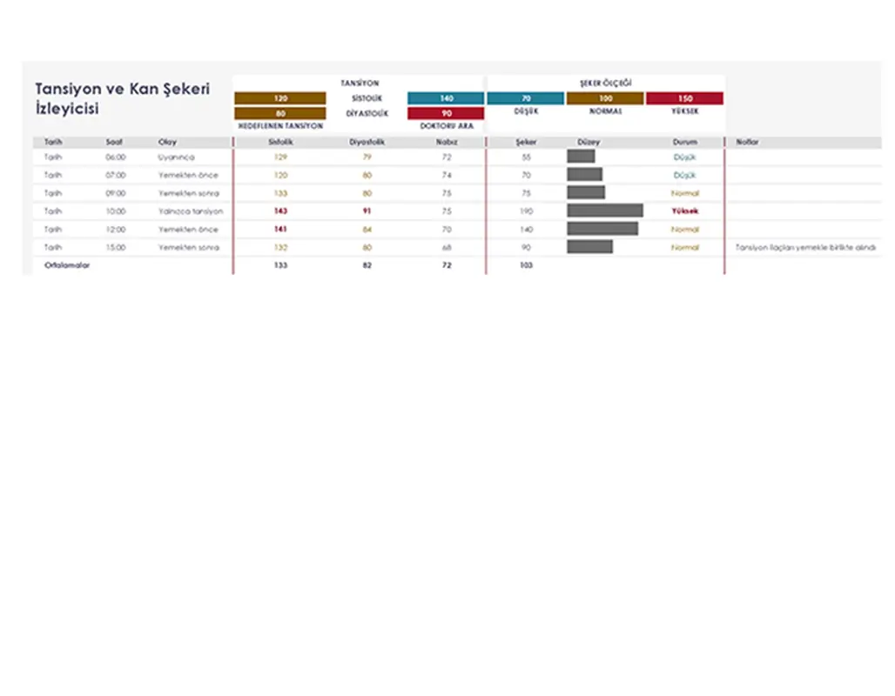Click the red diastolic 90 threshold box
Screen dimensions: 895x696
click(x=446, y=113)
